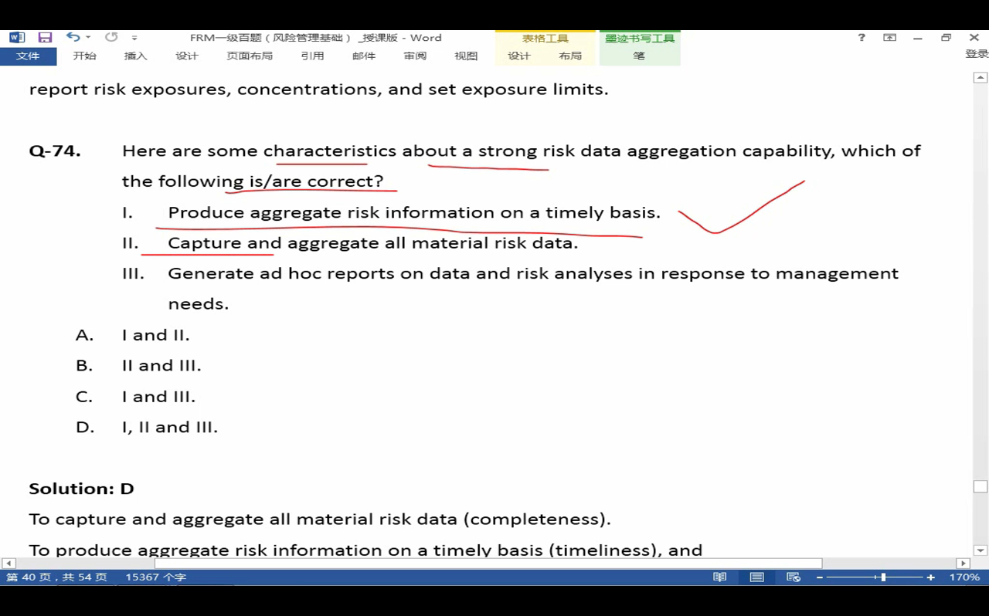The image size is (989, 616).
Task: Click the line ending '(timeliness), and'
Action: 365,550
